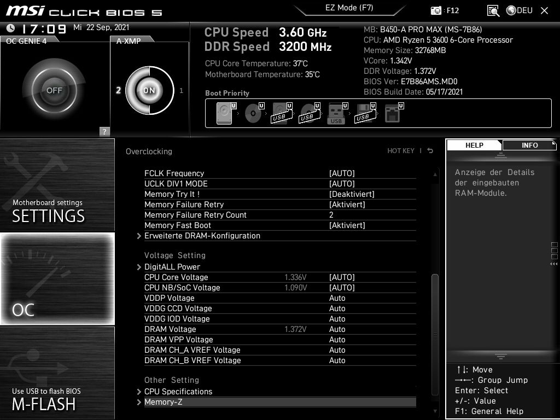Select the hard drive in Boot Priority
Screen dimensions: 560x420
tap(224, 112)
